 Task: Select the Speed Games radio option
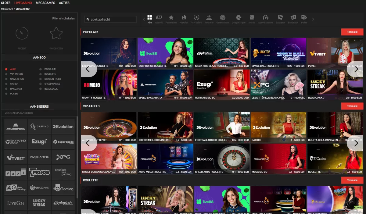click(x=41, y=84)
